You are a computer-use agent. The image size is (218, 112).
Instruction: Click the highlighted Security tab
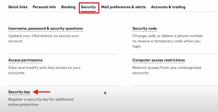point(89,7)
